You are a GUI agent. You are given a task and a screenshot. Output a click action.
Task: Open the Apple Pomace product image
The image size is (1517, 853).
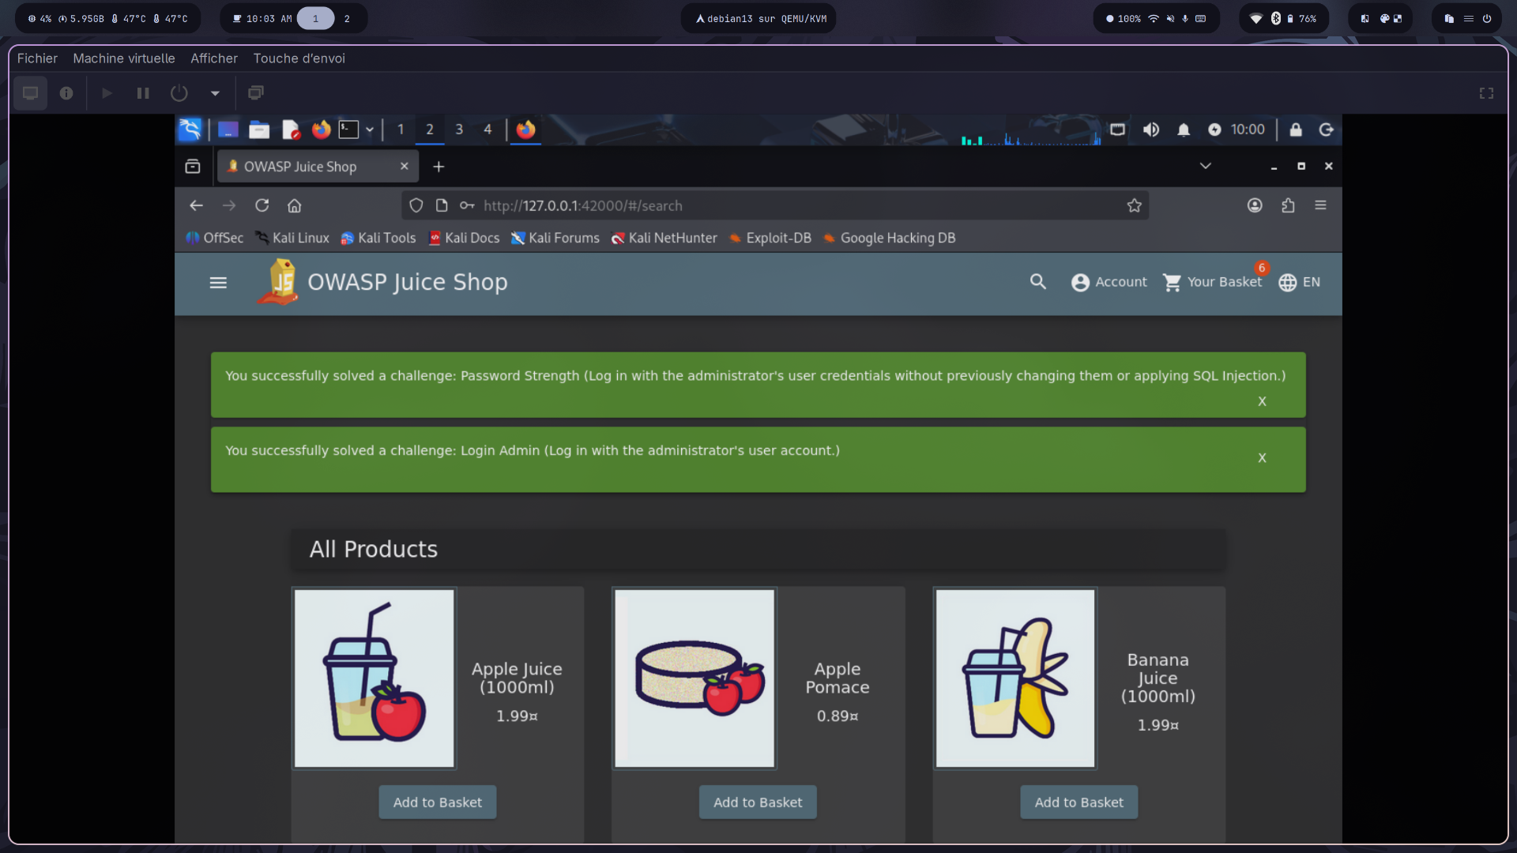click(x=695, y=678)
